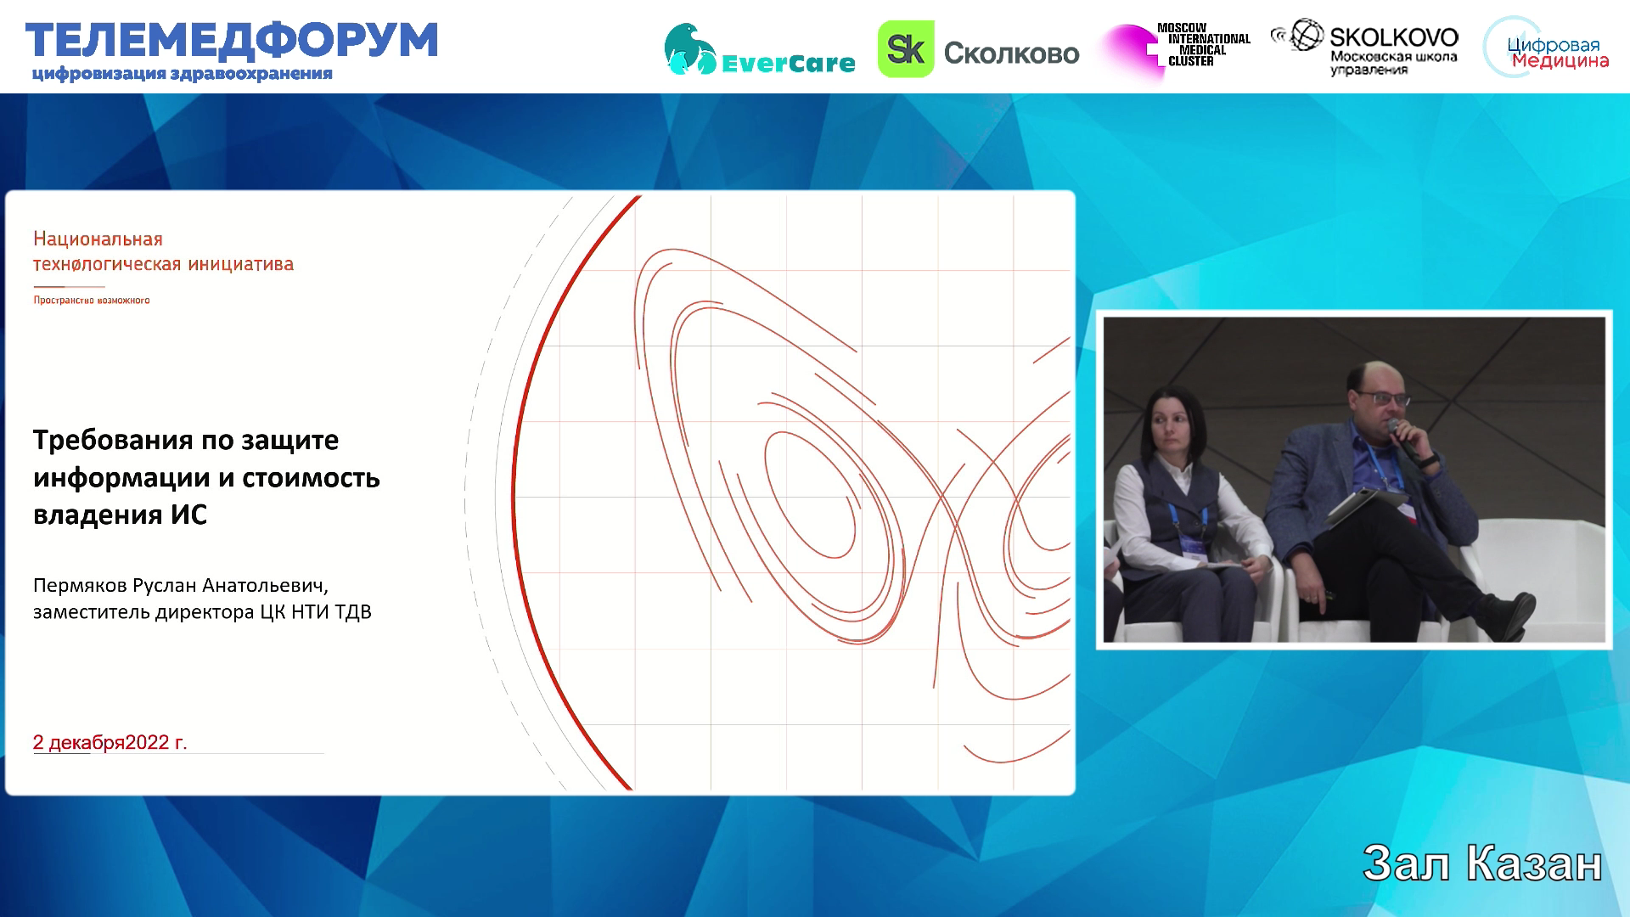
Task: Click the ТЕЛЕМЕДФОРУМ header logo
Action: pyautogui.click(x=231, y=40)
